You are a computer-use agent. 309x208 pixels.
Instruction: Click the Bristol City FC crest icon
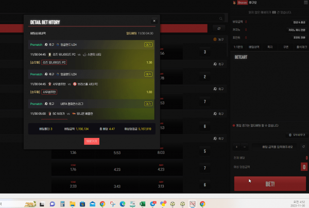click(x=75, y=84)
